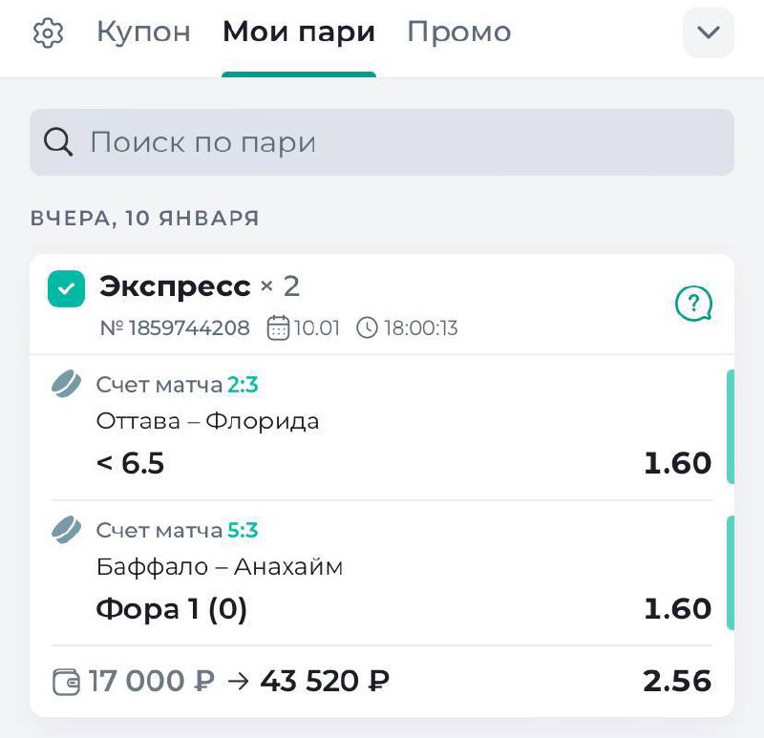Open help speech-bubble question icon
Screen dimensions: 764x738
693,305
